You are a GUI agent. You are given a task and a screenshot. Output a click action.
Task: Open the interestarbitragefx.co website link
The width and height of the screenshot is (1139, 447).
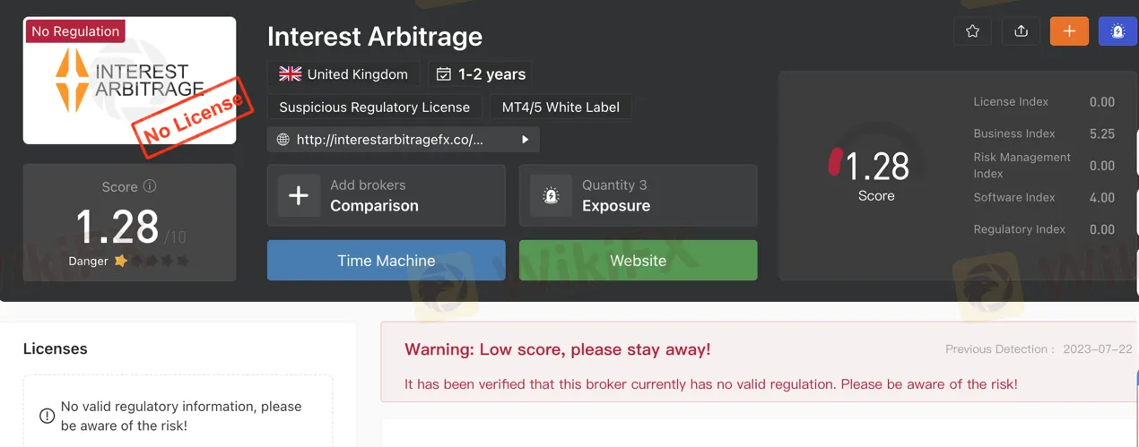click(x=389, y=140)
